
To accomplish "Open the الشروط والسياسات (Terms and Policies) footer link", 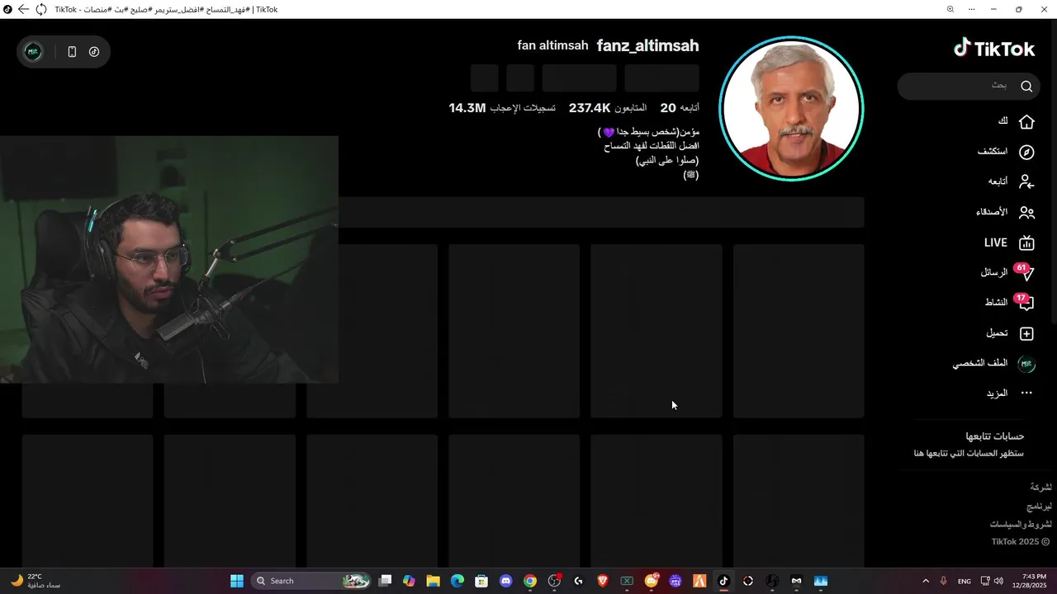I will tap(1021, 524).
